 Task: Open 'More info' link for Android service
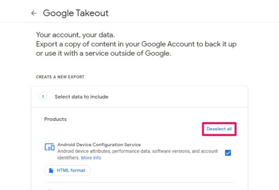click(x=91, y=158)
